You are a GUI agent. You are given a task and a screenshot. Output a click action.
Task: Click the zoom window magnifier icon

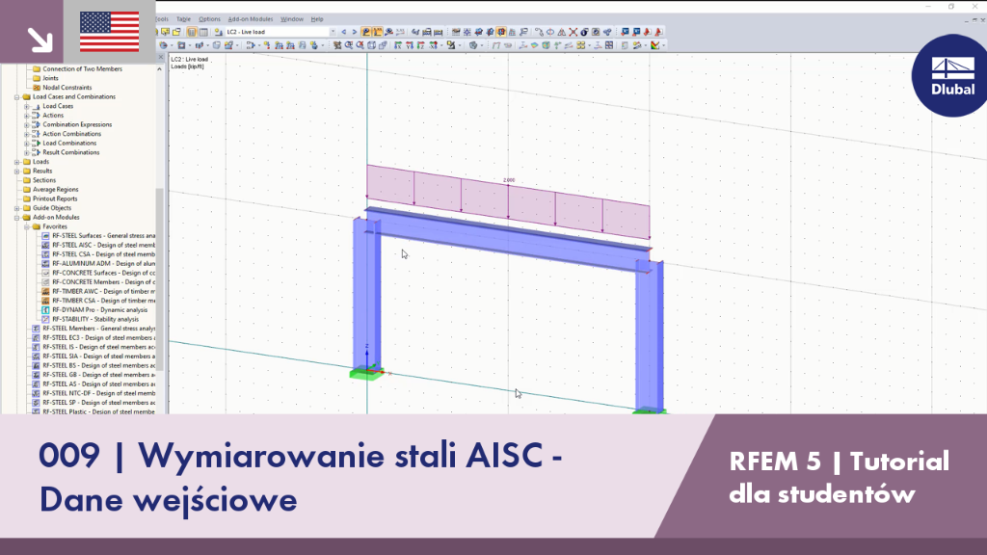pyautogui.click(x=349, y=45)
